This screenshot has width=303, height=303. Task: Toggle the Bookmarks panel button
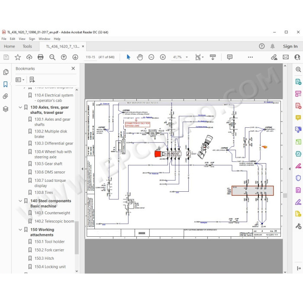click(x=6, y=84)
